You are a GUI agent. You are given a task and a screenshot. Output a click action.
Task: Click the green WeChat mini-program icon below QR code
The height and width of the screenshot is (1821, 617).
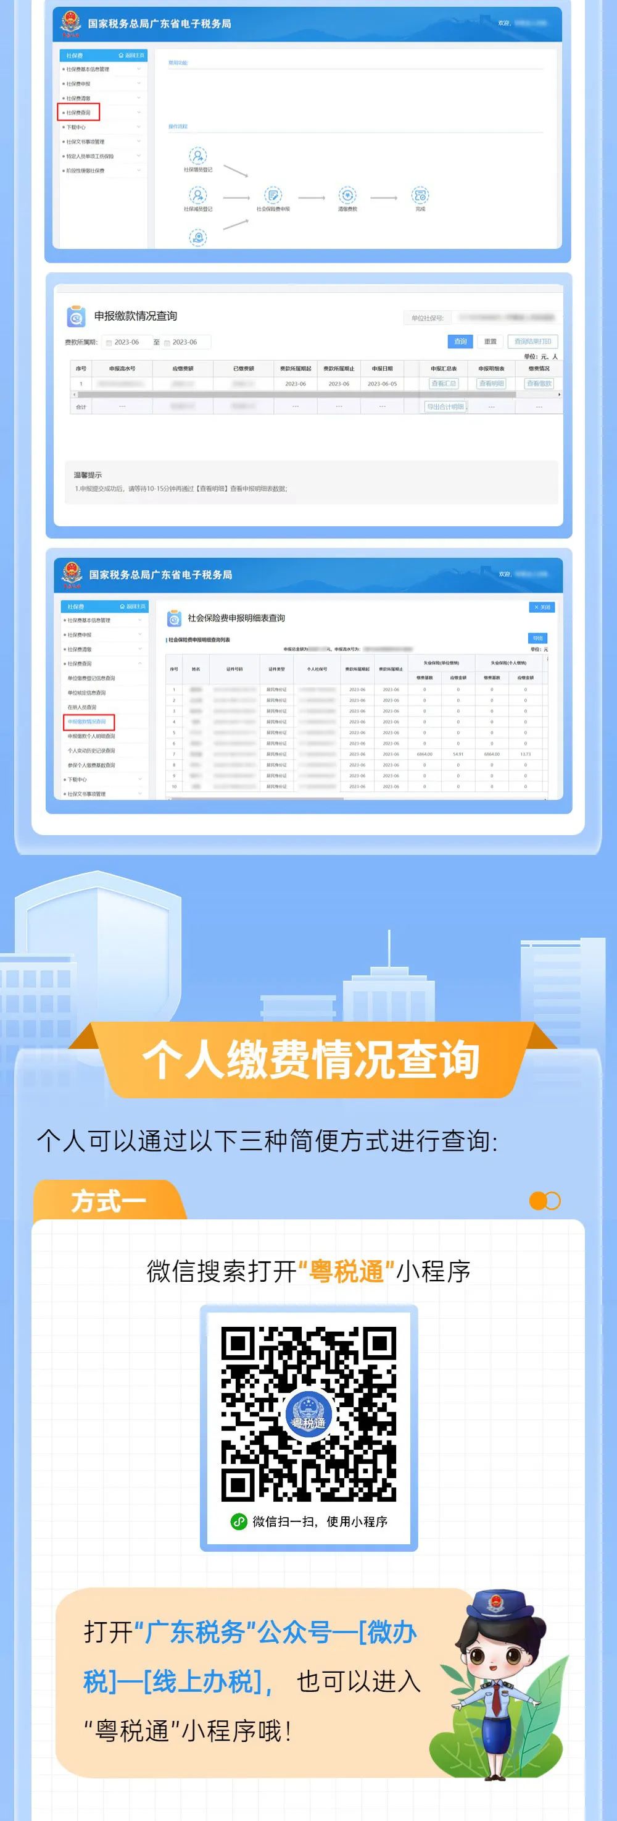pyautogui.click(x=239, y=1522)
